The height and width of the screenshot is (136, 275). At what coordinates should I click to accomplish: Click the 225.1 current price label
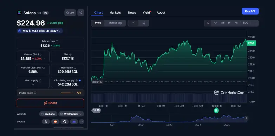coord(251,43)
